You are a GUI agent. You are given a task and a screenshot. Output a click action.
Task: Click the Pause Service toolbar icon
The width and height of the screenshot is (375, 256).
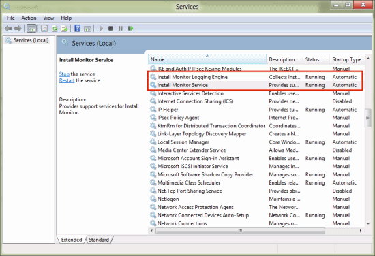120,29
